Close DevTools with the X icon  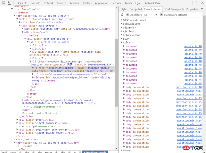click(202, 3)
